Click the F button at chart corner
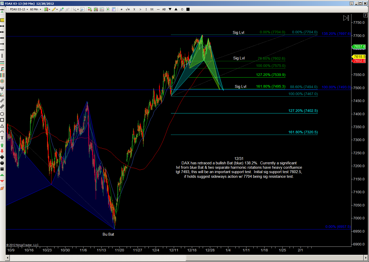 [x=365, y=15]
